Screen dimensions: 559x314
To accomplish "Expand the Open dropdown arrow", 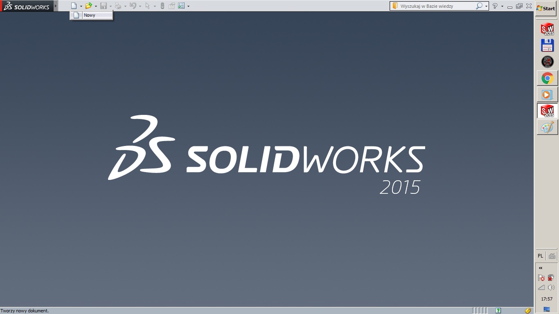I will tap(96, 6).
